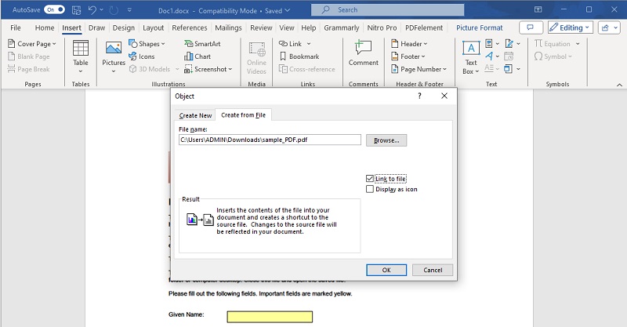Click the SmartArt button
The height and width of the screenshot is (327, 627).
click(203, 44)
